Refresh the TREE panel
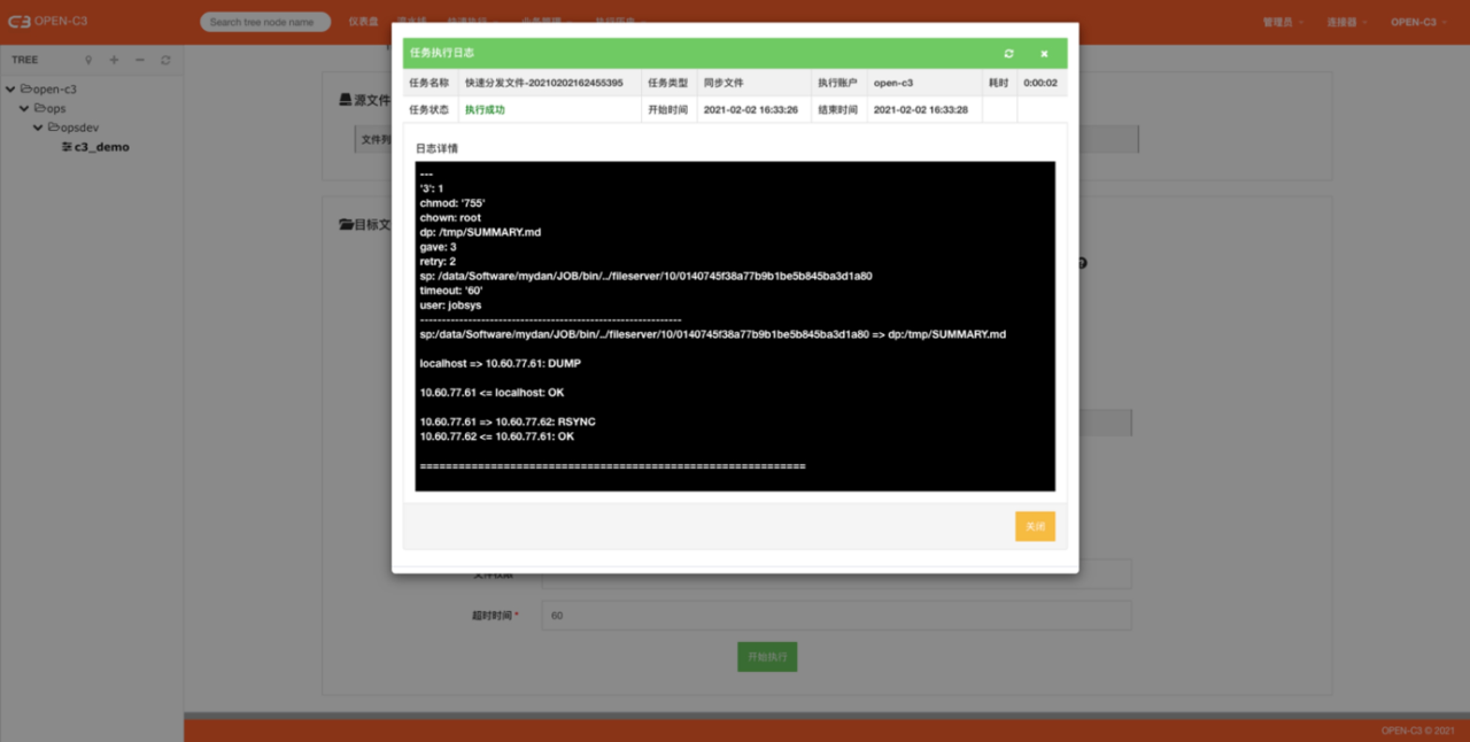The width and height of the screenshot is (1470, 742). pyautogui.click(x=165, y=60)
